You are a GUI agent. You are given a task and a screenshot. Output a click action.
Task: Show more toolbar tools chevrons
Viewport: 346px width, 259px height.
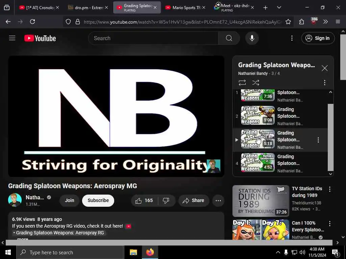click(325, 22)
